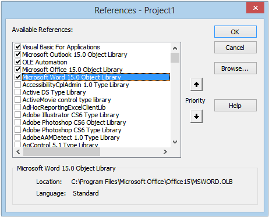Open the Help button
Screen dimensions: 269x217
coord(235,106)
